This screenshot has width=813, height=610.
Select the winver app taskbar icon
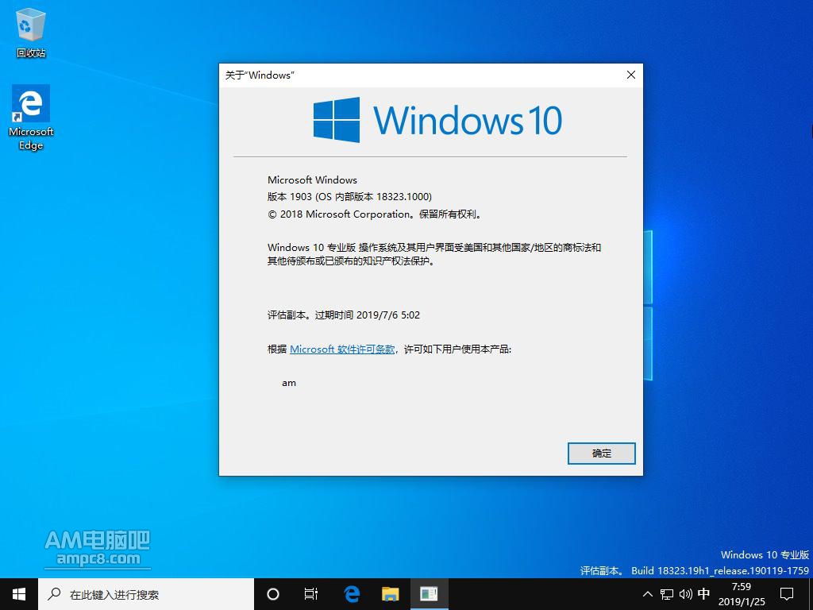pos(429,594)
